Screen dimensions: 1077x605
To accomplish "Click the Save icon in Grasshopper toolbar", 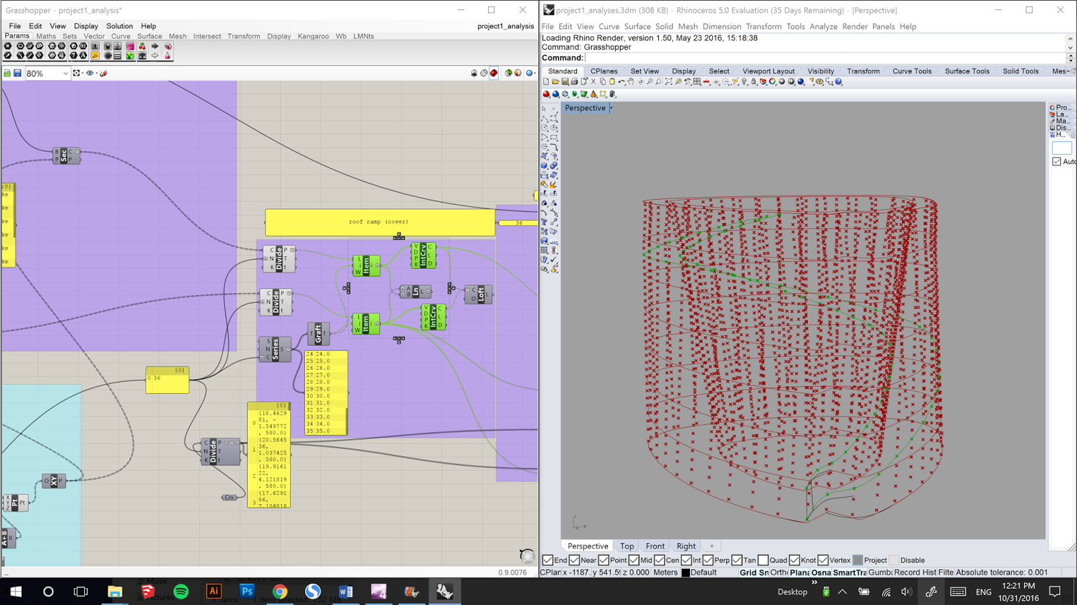I will (x=16, y=73).
